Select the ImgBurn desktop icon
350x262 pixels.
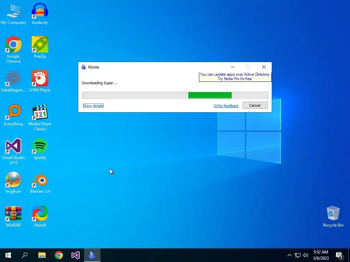[13, 183]
